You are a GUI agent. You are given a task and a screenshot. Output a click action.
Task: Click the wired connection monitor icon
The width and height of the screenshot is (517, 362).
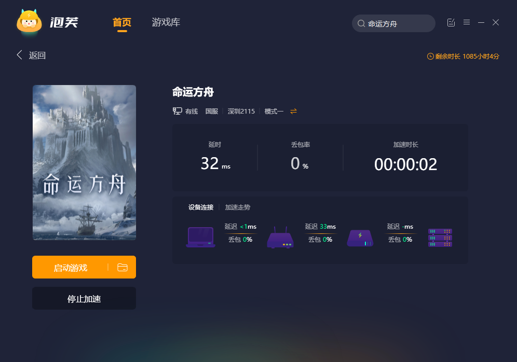(178, 111)
